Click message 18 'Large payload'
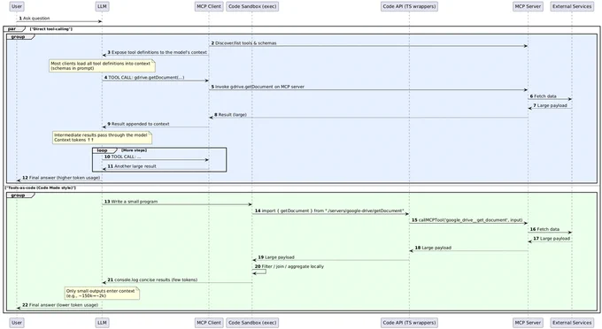The image size is (602, 329). pyautogui.click(x=433, y=249)
